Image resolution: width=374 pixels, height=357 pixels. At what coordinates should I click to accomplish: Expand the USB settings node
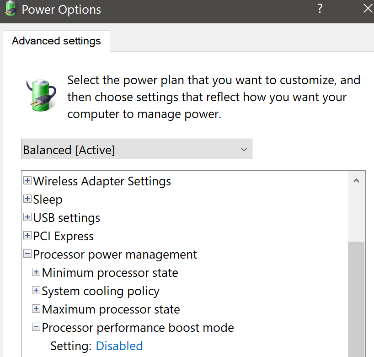coord(27,217)
